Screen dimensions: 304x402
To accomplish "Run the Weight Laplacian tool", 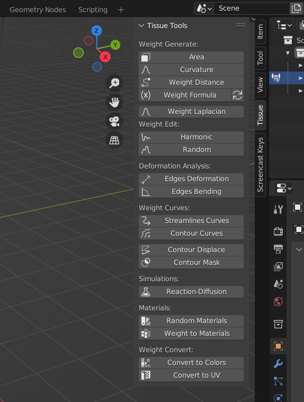I will (191, 112).
